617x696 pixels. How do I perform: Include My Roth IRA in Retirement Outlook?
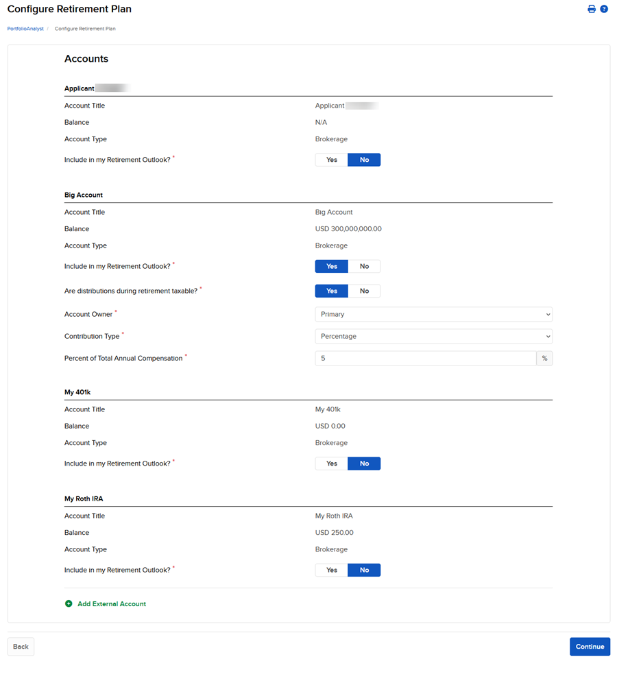coord(332,571)
